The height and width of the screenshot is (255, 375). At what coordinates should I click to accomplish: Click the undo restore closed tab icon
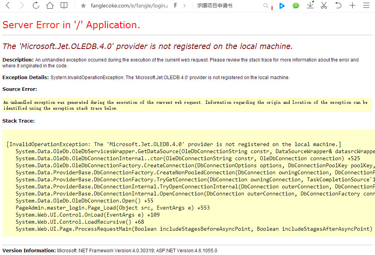338,5
